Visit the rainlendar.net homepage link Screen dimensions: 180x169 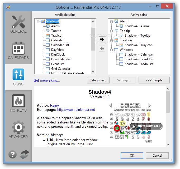[x=76, y=110]
